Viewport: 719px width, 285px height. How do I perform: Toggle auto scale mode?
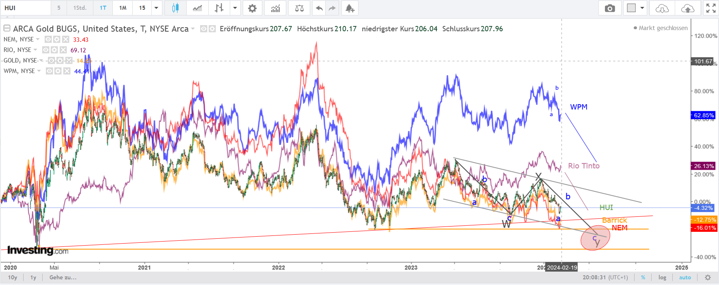(x=685, y=278)
